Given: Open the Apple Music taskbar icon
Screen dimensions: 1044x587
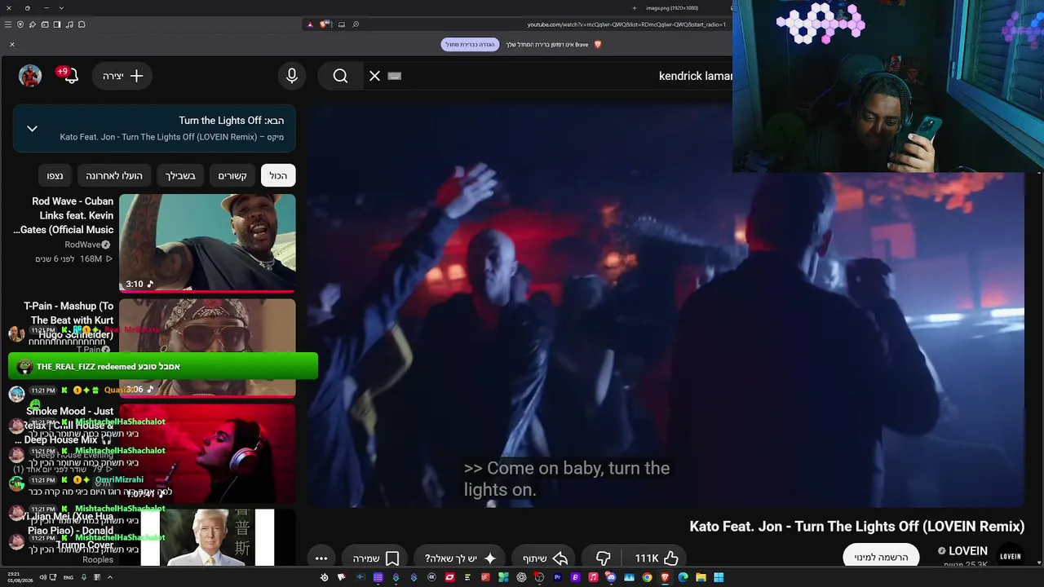Looking at the screenshot, I should tap(593, 577).
